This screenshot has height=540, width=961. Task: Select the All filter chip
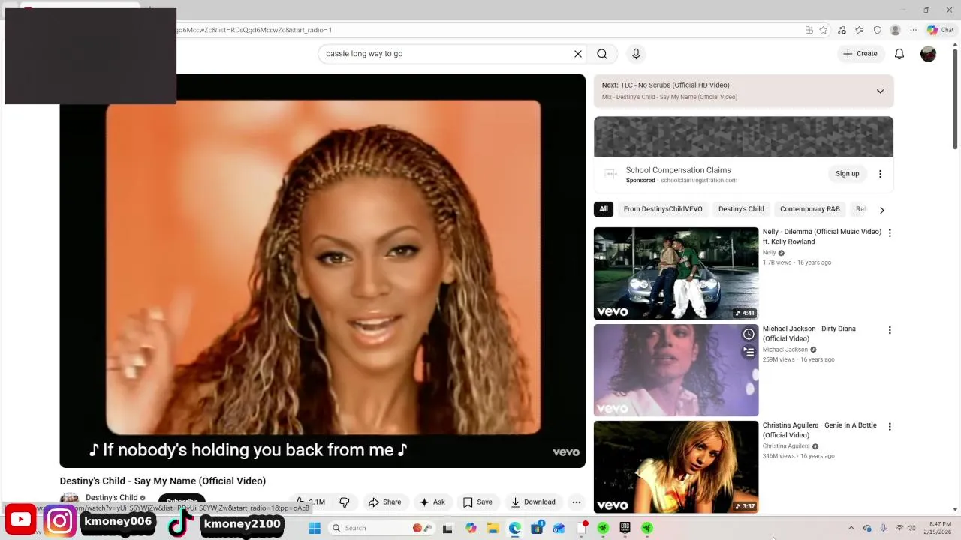tap(604, 209)
